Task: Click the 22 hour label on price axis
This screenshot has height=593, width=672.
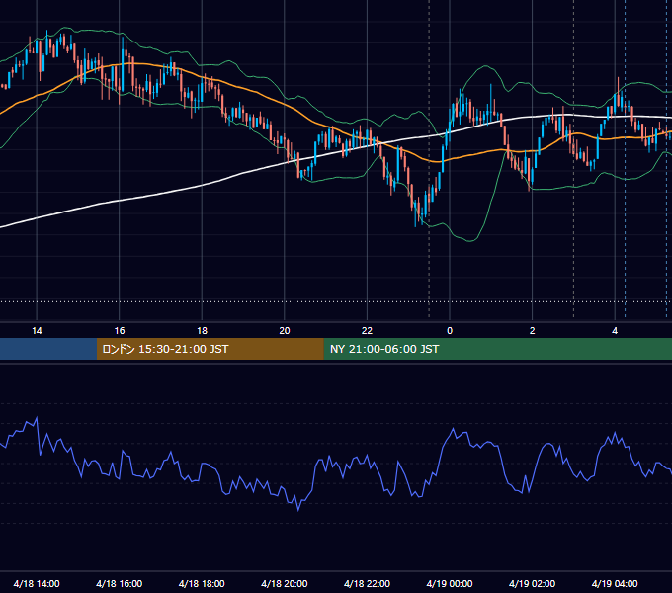Action: coord(367,331)
